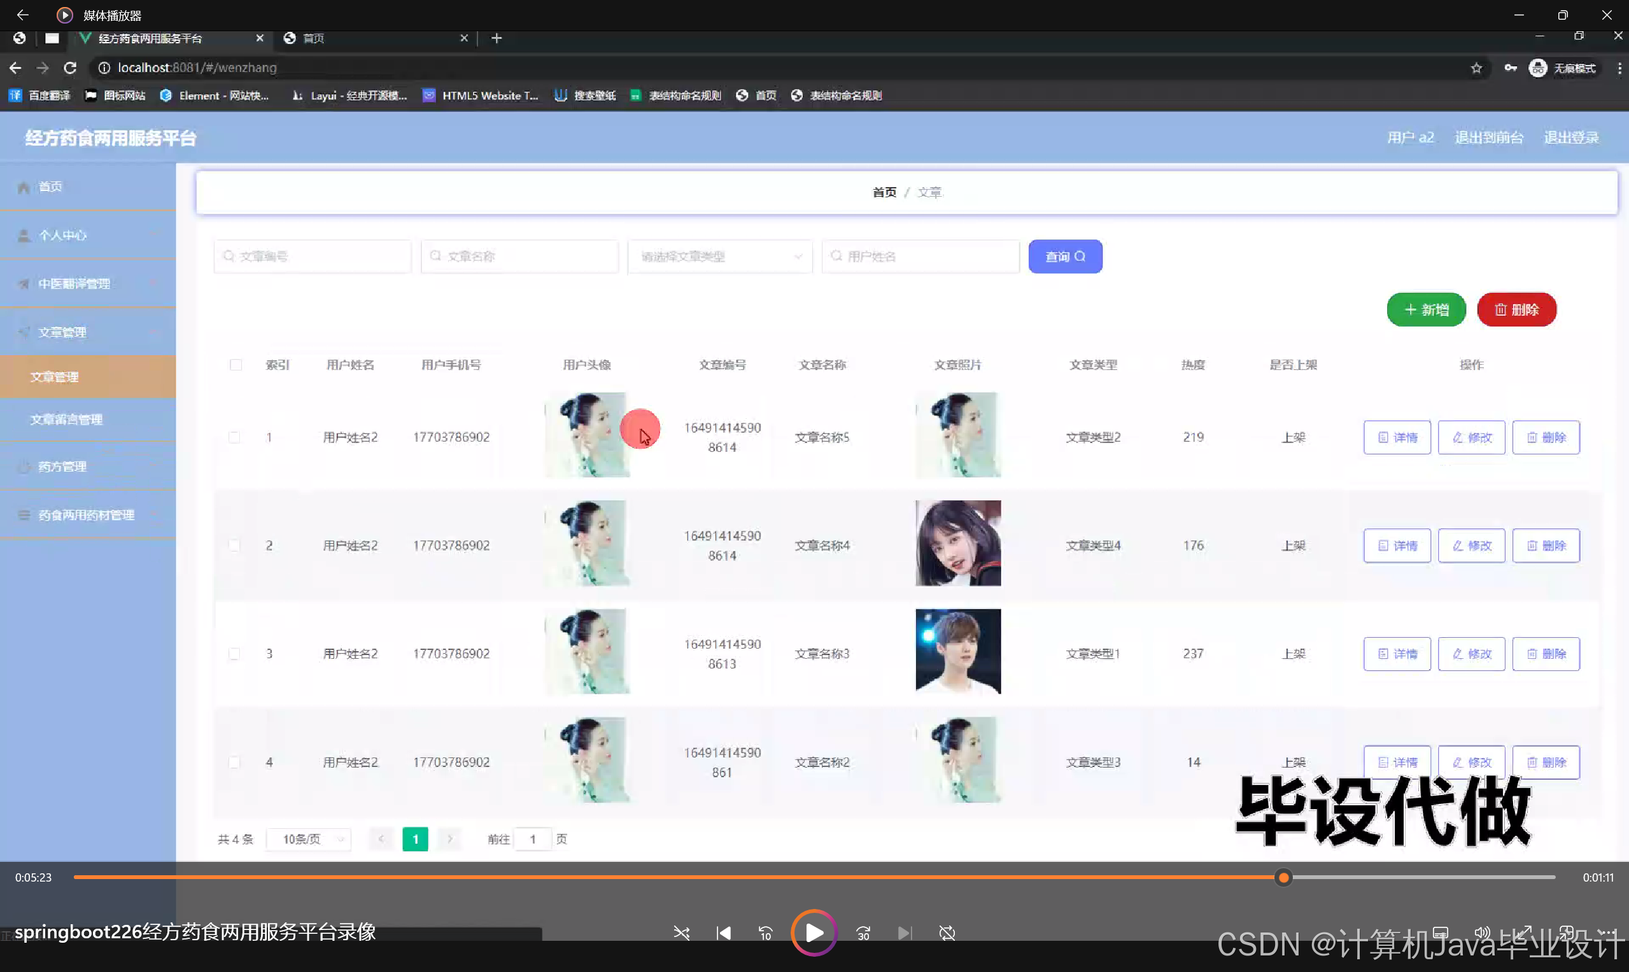Click the media player play button

point(814,932)
